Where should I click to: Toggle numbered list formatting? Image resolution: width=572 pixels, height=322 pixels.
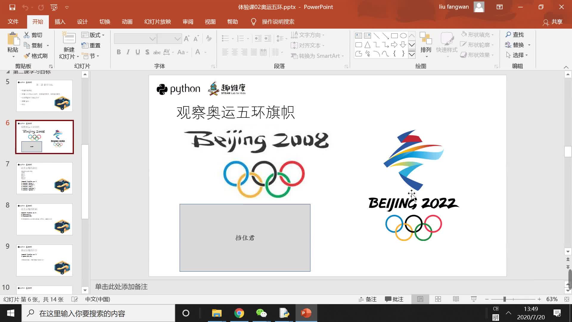pyautogui.click(x=240, y=38)
